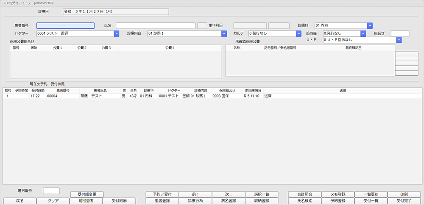The image size is (424, 205).
Task: Open 受付一覧 button
Action: tap(371, 201)
